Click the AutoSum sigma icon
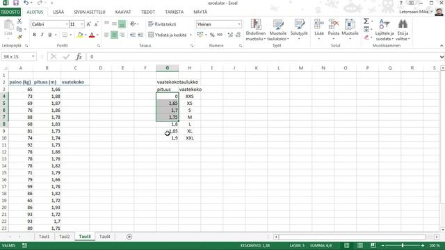The image size is (445, 250). click(366, 22)
